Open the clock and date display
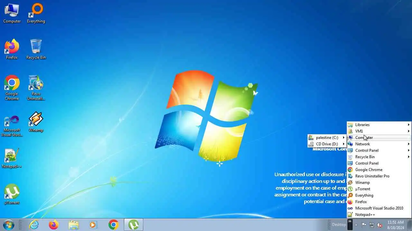The width and height of the screenshot is (412, 231). (396, 225)
